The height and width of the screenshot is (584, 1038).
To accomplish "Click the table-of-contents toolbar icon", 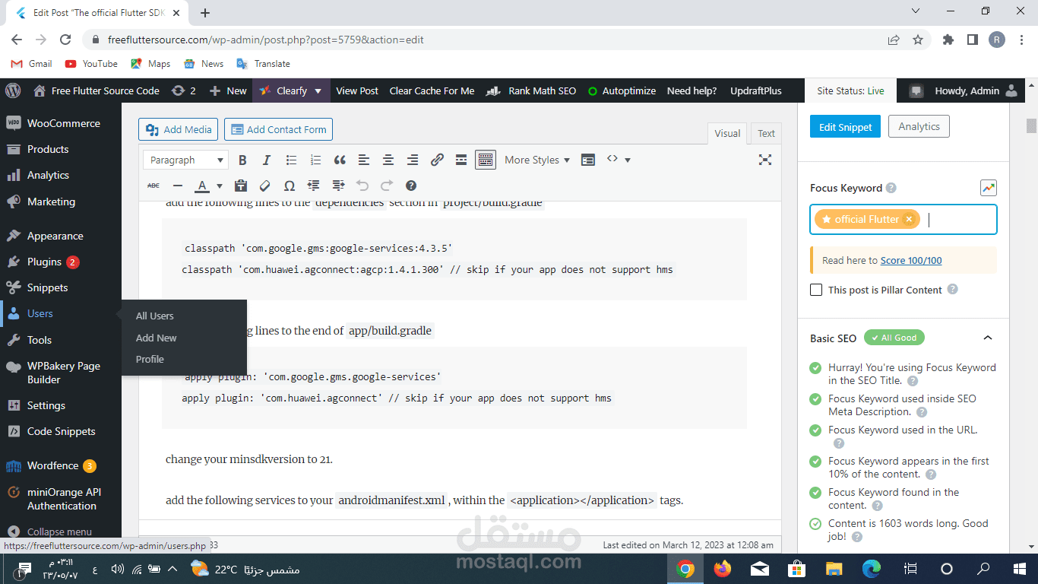I will click(587, 160).
